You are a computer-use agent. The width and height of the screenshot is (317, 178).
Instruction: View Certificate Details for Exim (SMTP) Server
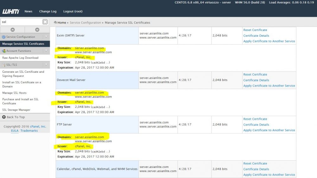(x=256, y=35)
